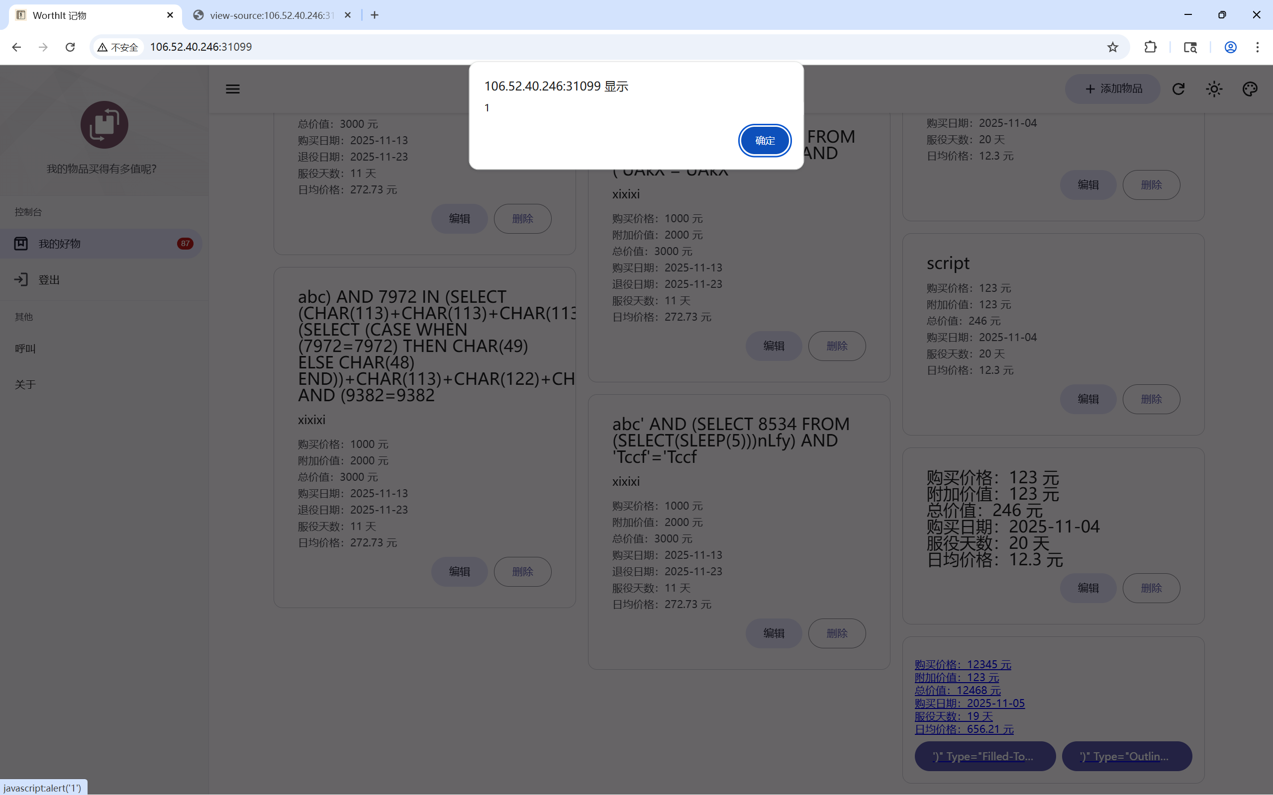
Task: Click 登出 logout in the sidebar
Action: (x=48, y=280)
